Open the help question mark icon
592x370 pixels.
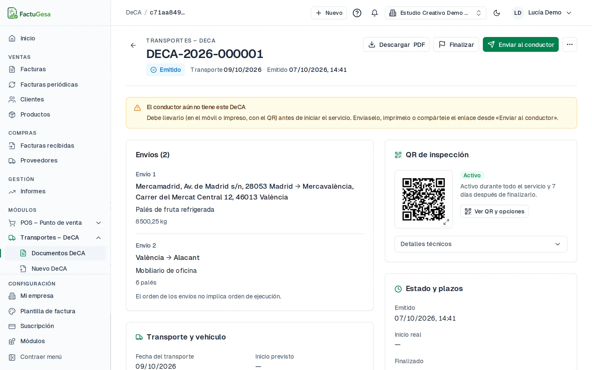coord(357,13)
